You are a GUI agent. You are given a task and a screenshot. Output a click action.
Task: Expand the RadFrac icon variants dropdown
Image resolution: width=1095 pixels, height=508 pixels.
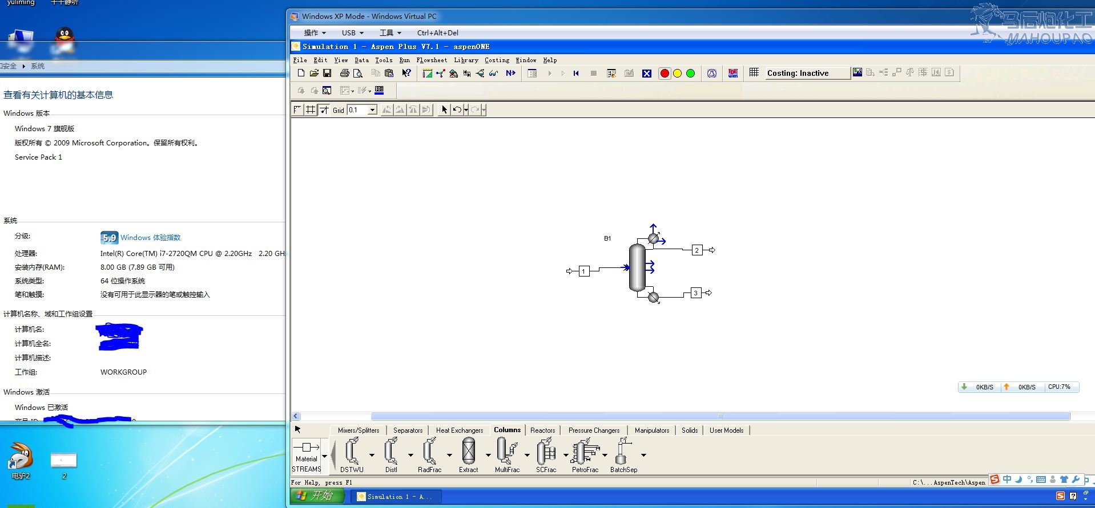pos(449,455)
